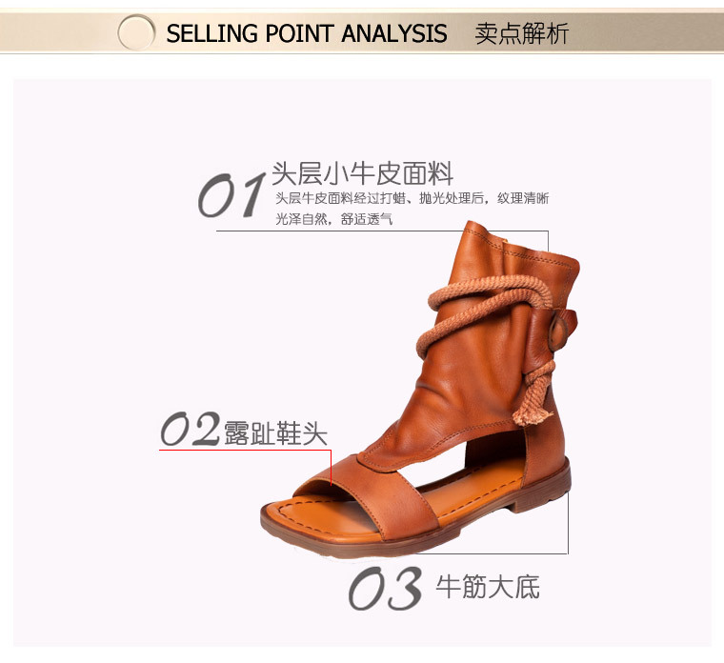Click the large 02 number
Screen dimensions: 724x663
click(190, 429)
